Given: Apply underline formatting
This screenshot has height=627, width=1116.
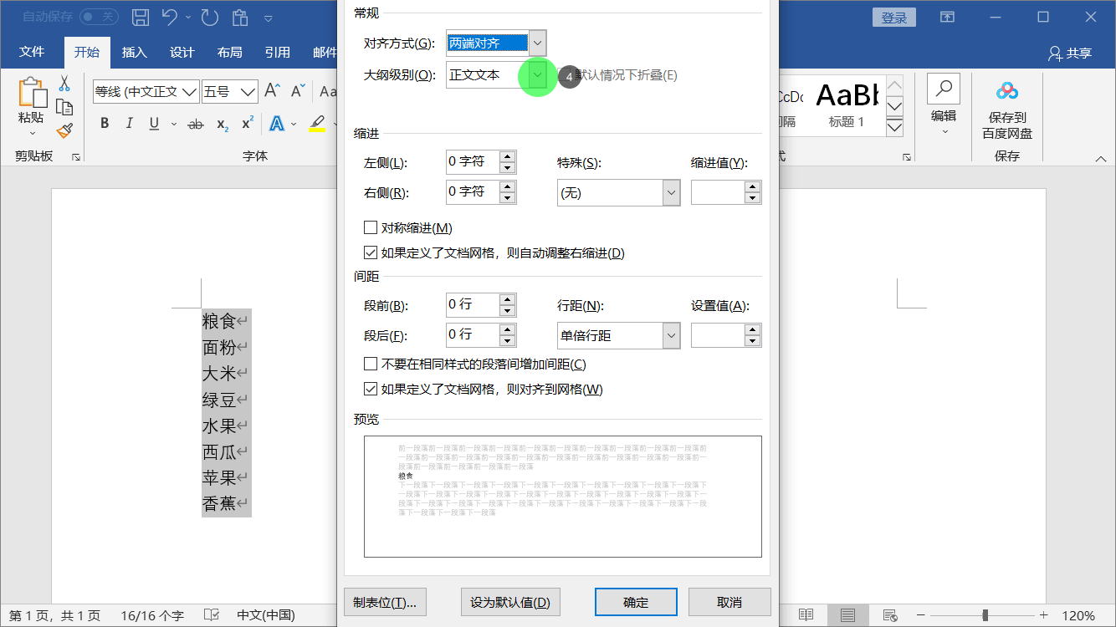Looking at the screenshot, I should click(154, 124).
